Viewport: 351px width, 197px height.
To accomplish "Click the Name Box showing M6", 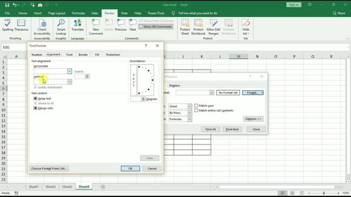I will [x=14, y=48].
